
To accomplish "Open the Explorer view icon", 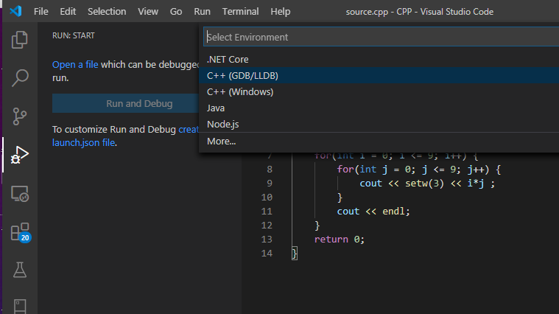I will pos(20,40).
